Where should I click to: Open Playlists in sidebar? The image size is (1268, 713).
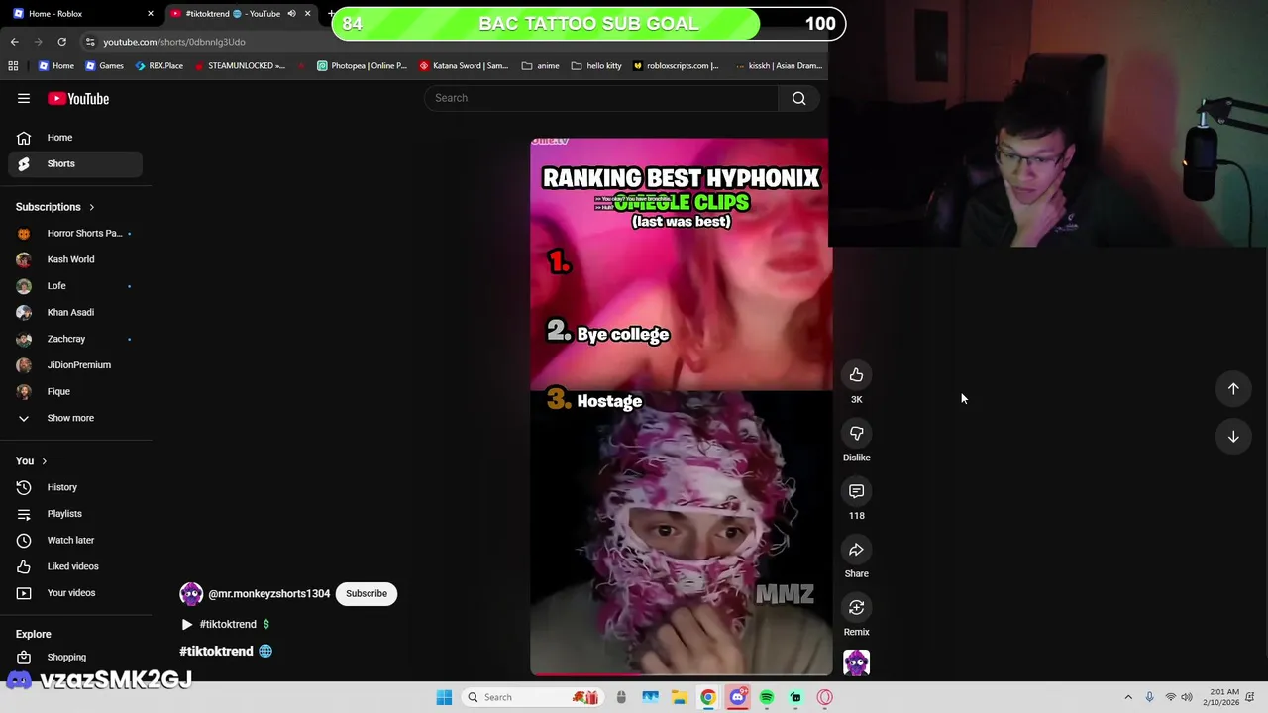(x=75, y=514)
